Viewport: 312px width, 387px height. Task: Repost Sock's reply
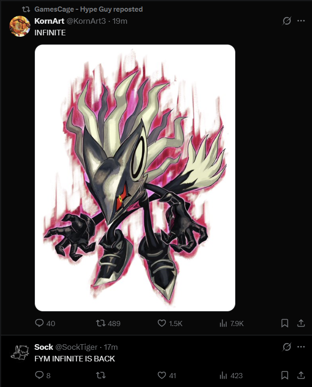101,375
